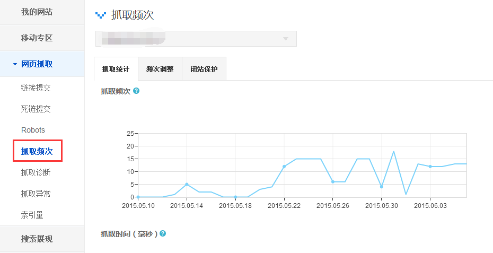This screenshot has height=253, width=493.
Task: Click the chart data point at 2015.06.03
Action: click(430, 167)
